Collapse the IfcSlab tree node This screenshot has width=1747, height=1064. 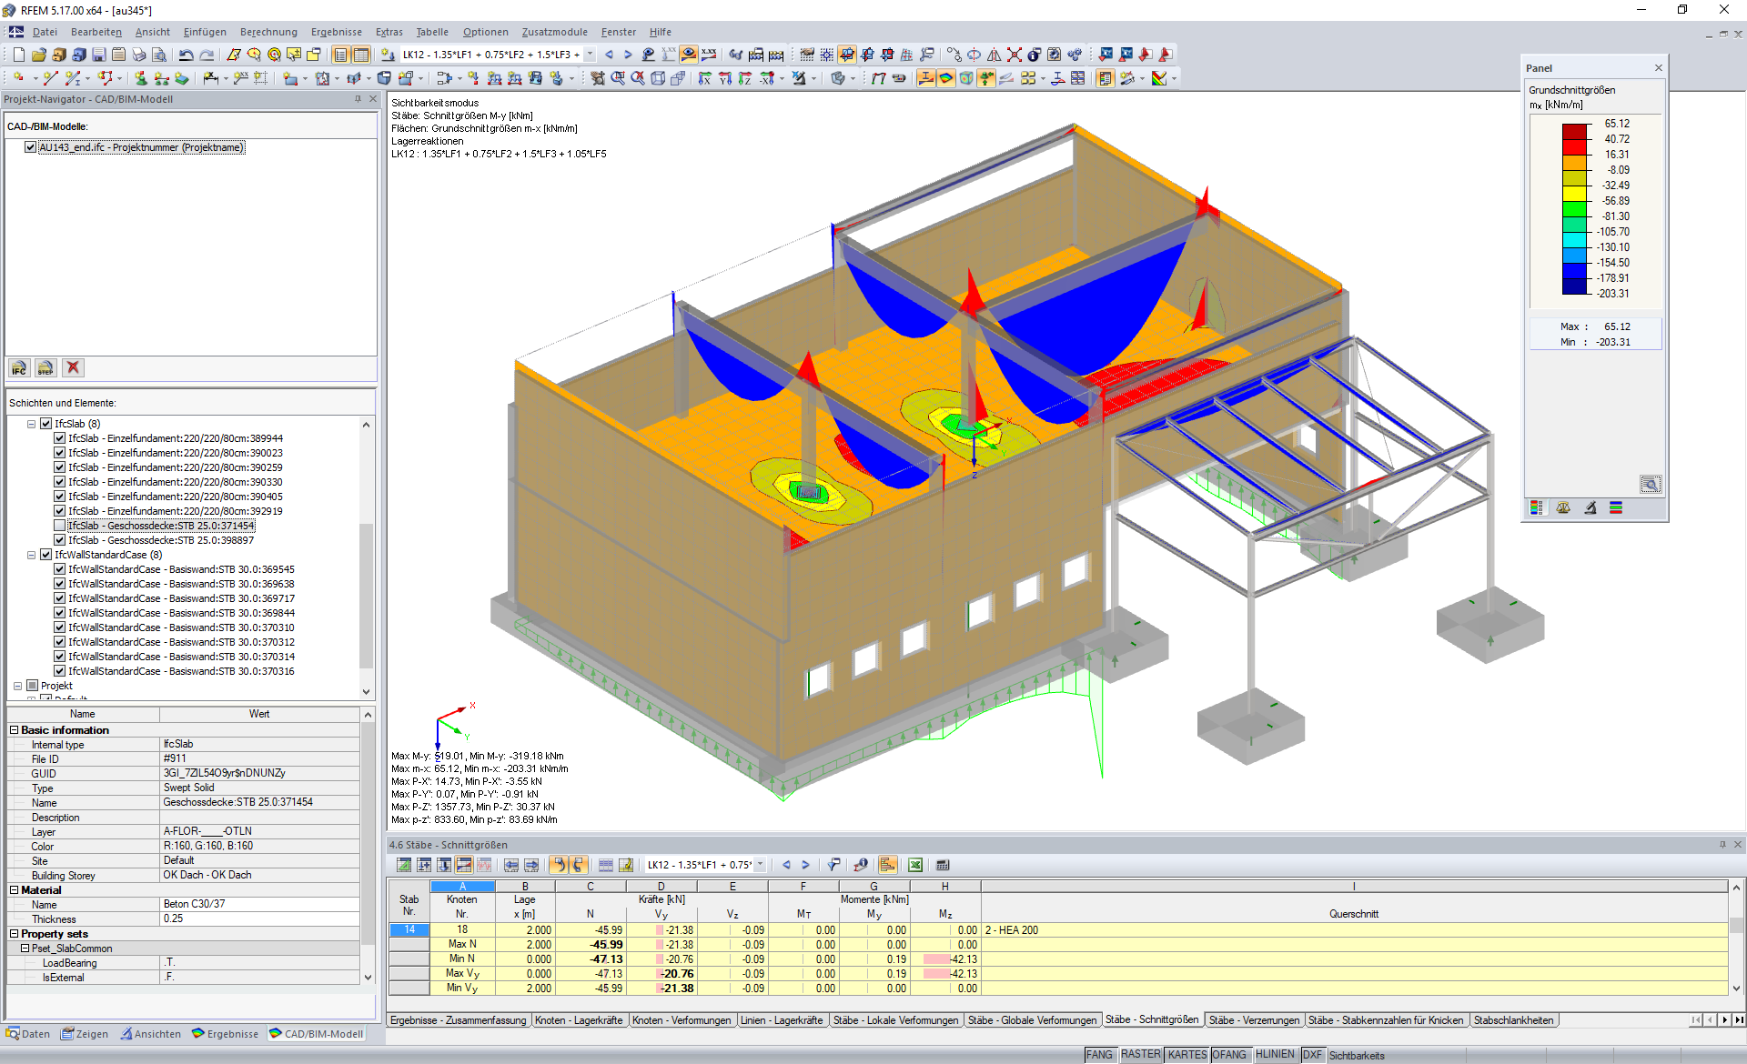click(x=32, y=423)
